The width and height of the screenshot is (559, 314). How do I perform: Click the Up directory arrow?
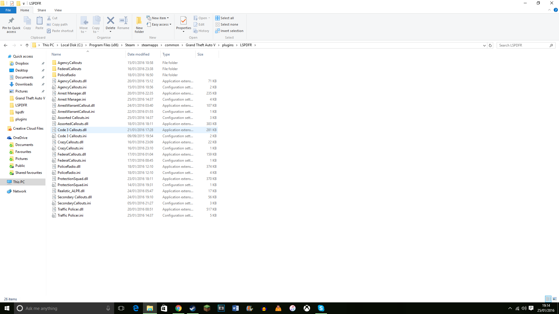coord(27,45)
